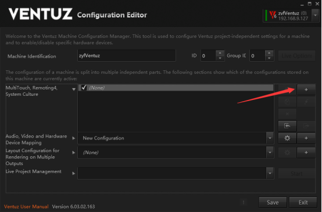Add a new MultiTouch, Remoting4 configuration with plus

point(306,89)
